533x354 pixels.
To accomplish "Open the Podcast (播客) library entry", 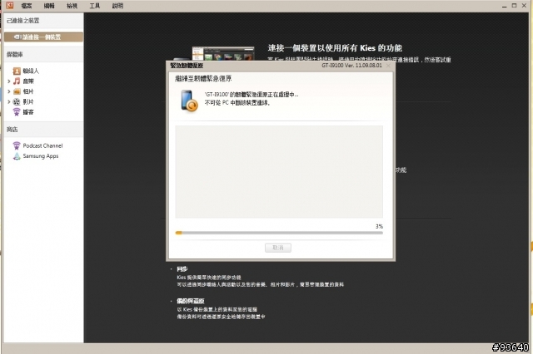I will pyautogui.click(x=28, y=112).
